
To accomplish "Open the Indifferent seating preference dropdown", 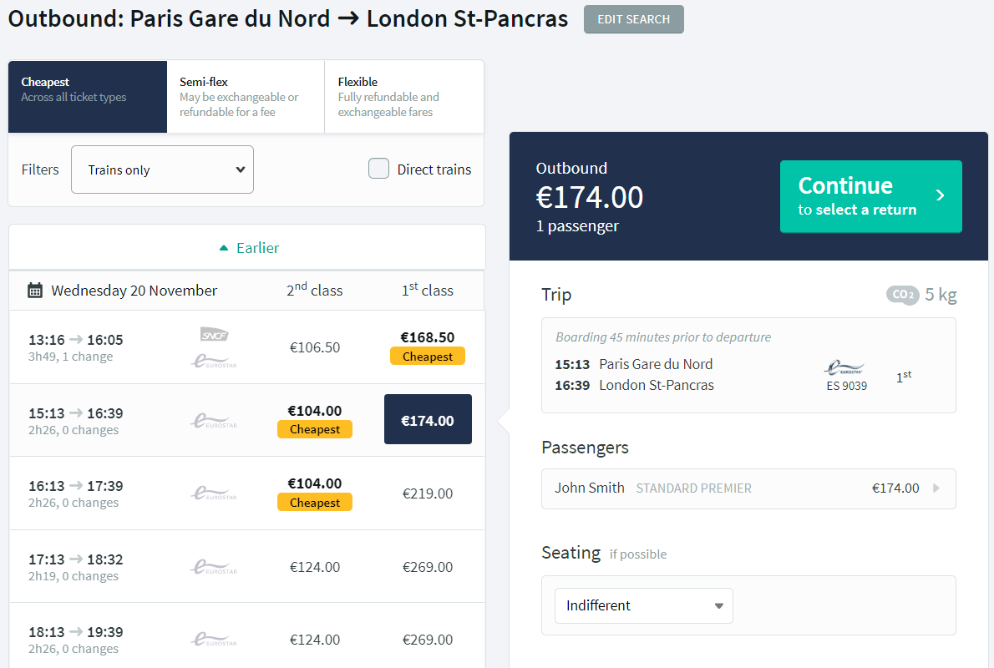I will point(643,606).
